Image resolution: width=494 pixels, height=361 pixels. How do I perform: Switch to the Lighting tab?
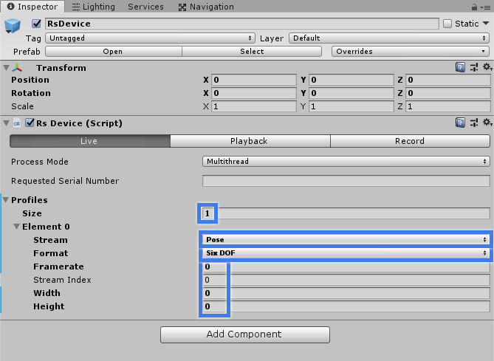[x=94, y=7]
